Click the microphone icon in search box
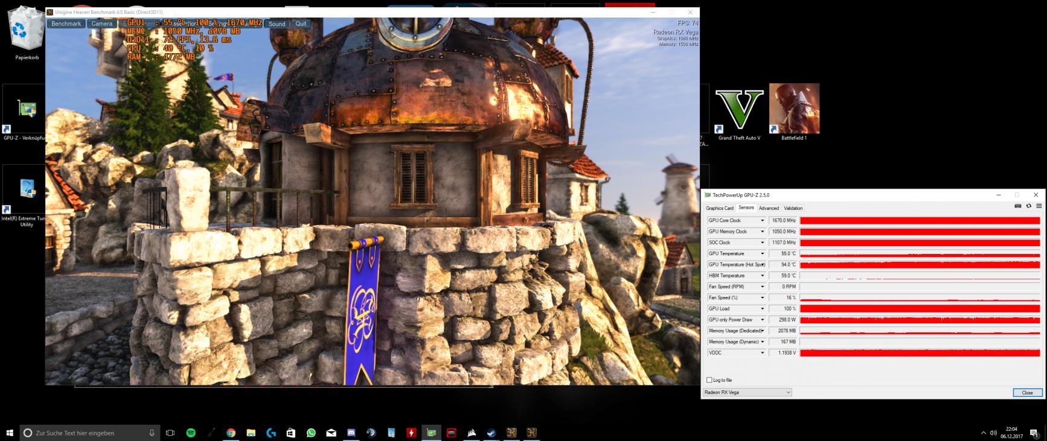 [x=152, y=433]
